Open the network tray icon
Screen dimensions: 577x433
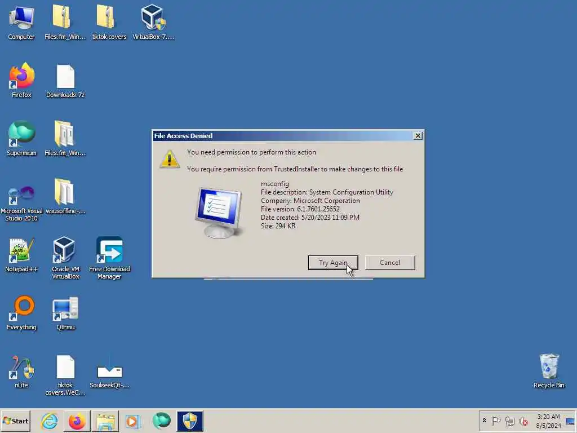click(509, 421)
